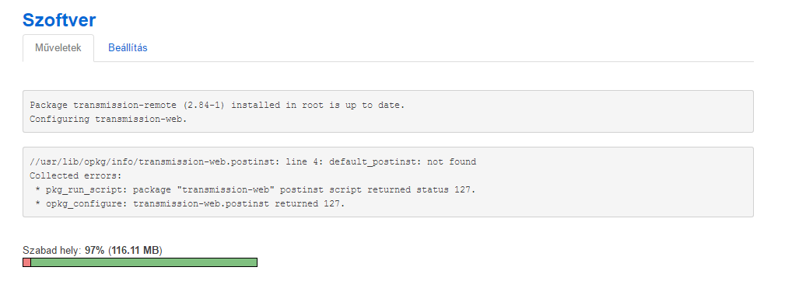Switch to the Beállítás tab

pos(128,48)
